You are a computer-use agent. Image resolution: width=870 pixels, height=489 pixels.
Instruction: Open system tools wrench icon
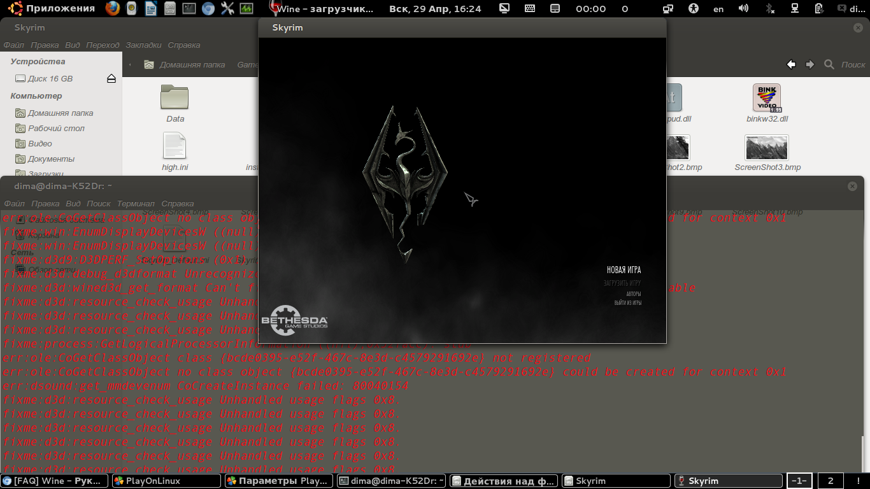pyautogui.click(x=227, y=8)
